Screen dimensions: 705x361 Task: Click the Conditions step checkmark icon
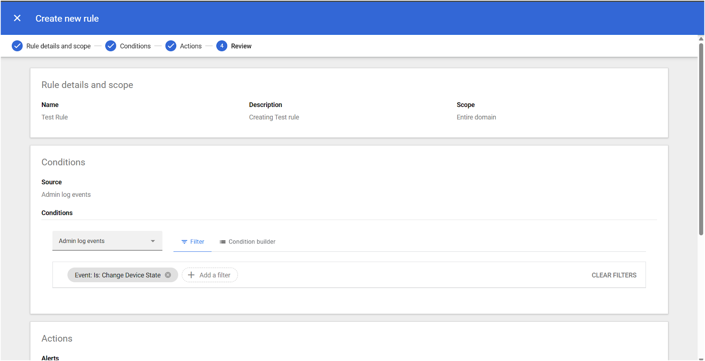point(111,46)
